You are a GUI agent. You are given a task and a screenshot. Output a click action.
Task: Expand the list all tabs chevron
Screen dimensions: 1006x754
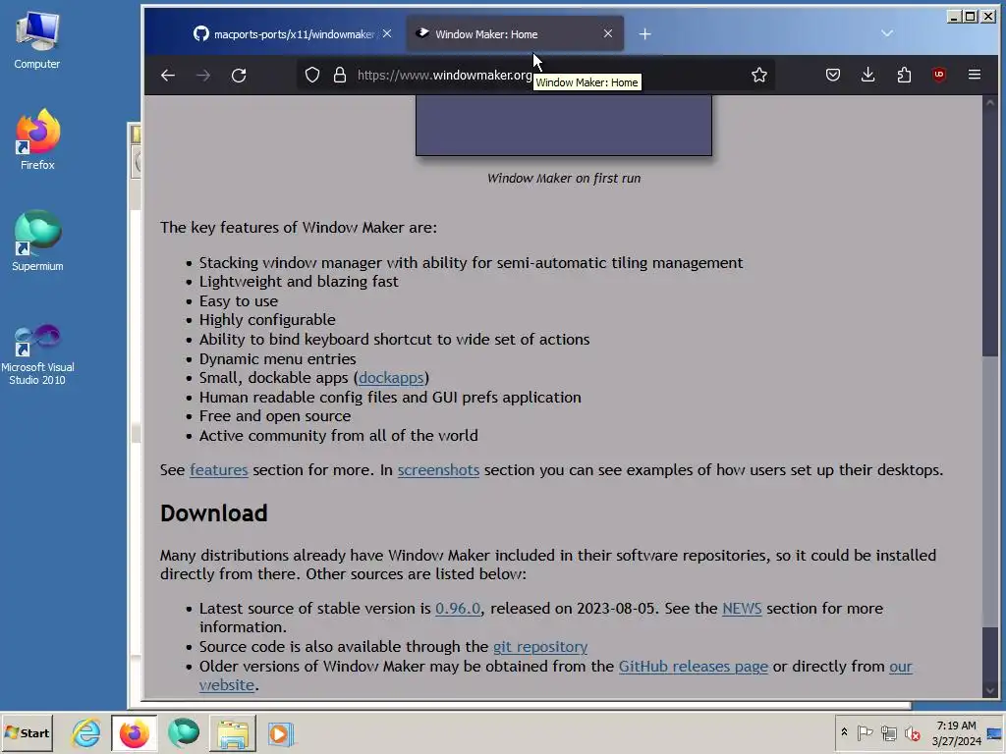pyautogui.click(x=887, y=33)
